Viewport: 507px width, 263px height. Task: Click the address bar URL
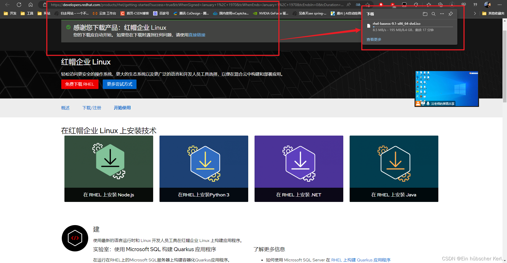[197, 5]
